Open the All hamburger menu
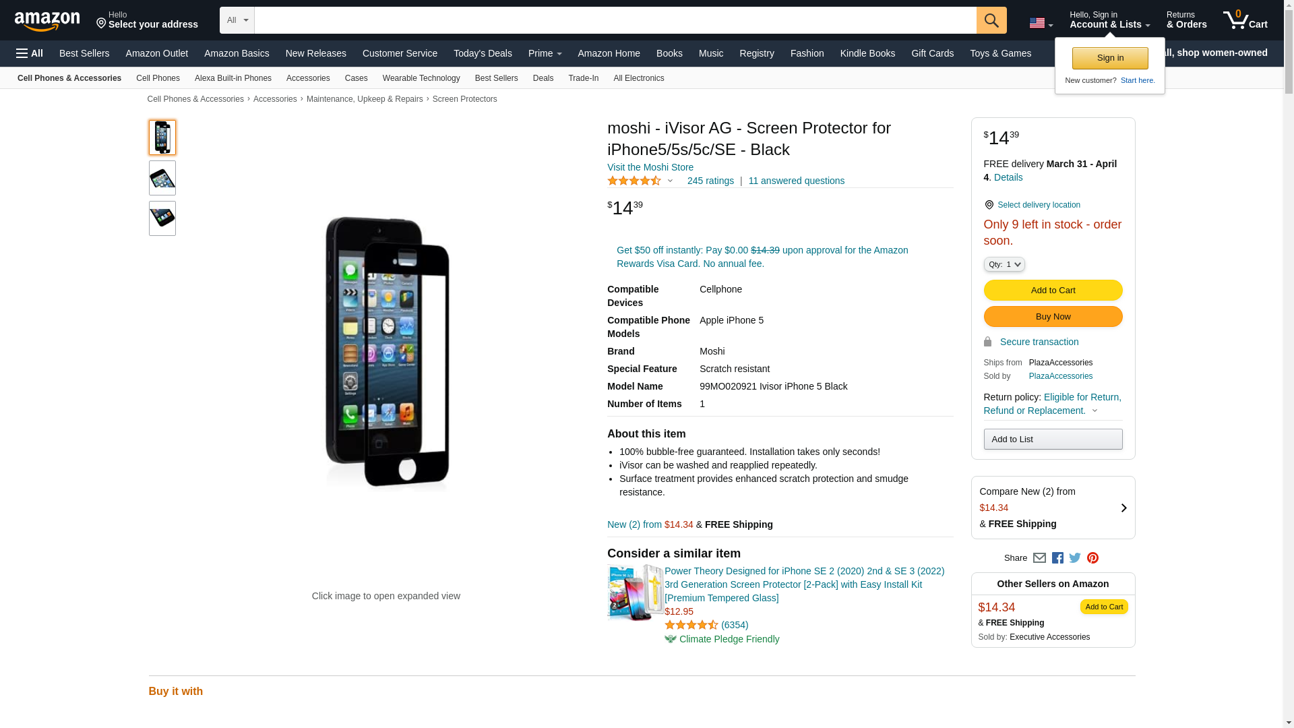Image resolution: width=1294 pixels, height=728 pixels. click(30, 53)
